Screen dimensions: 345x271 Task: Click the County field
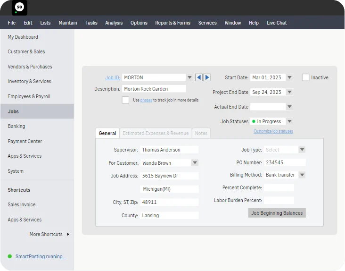pyautogui.click(x=169, y=215)
